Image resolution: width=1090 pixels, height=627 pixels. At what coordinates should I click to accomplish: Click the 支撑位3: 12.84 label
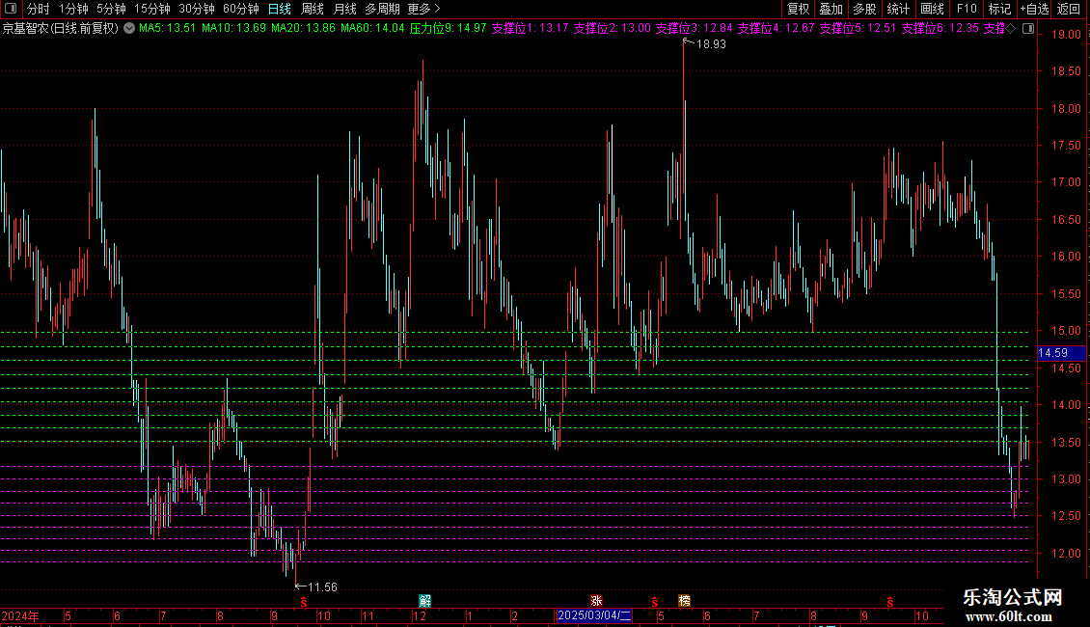(694, 29)
